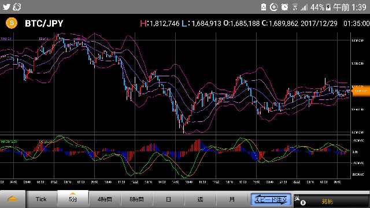Select the weekly 週 timeframe tab
370x208 pixels.
[x=200, y=199]
